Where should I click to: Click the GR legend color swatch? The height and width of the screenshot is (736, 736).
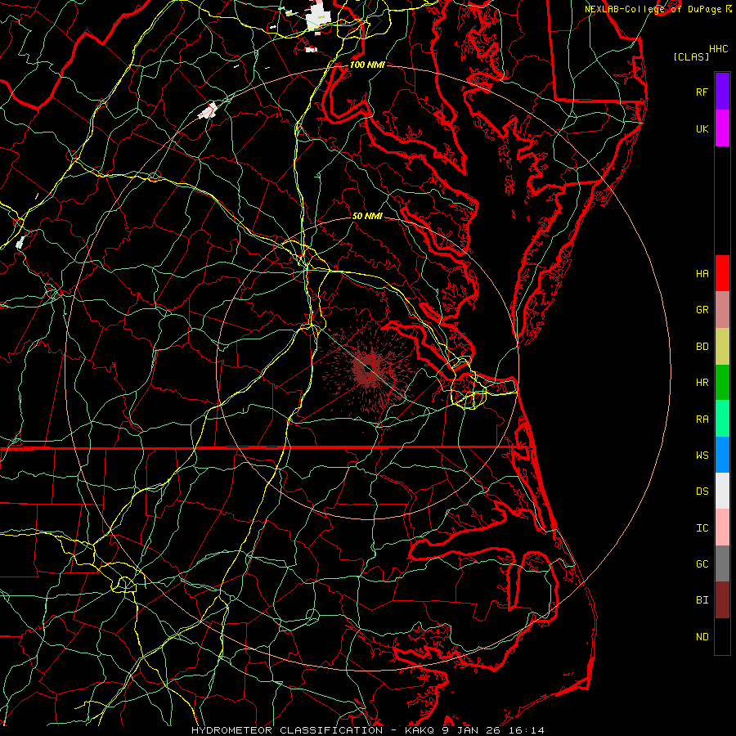722,309
